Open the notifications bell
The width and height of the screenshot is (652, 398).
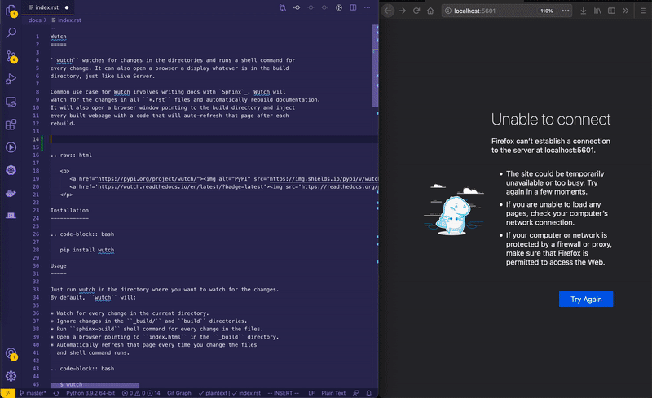(369, 393)
